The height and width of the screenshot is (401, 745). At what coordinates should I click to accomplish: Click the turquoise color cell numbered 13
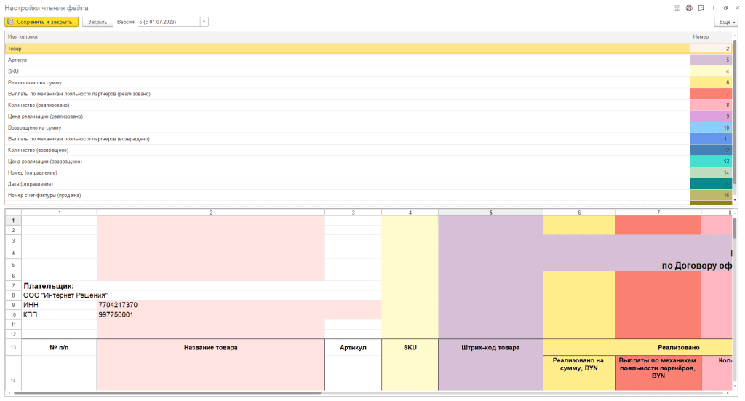pos(712,162)
